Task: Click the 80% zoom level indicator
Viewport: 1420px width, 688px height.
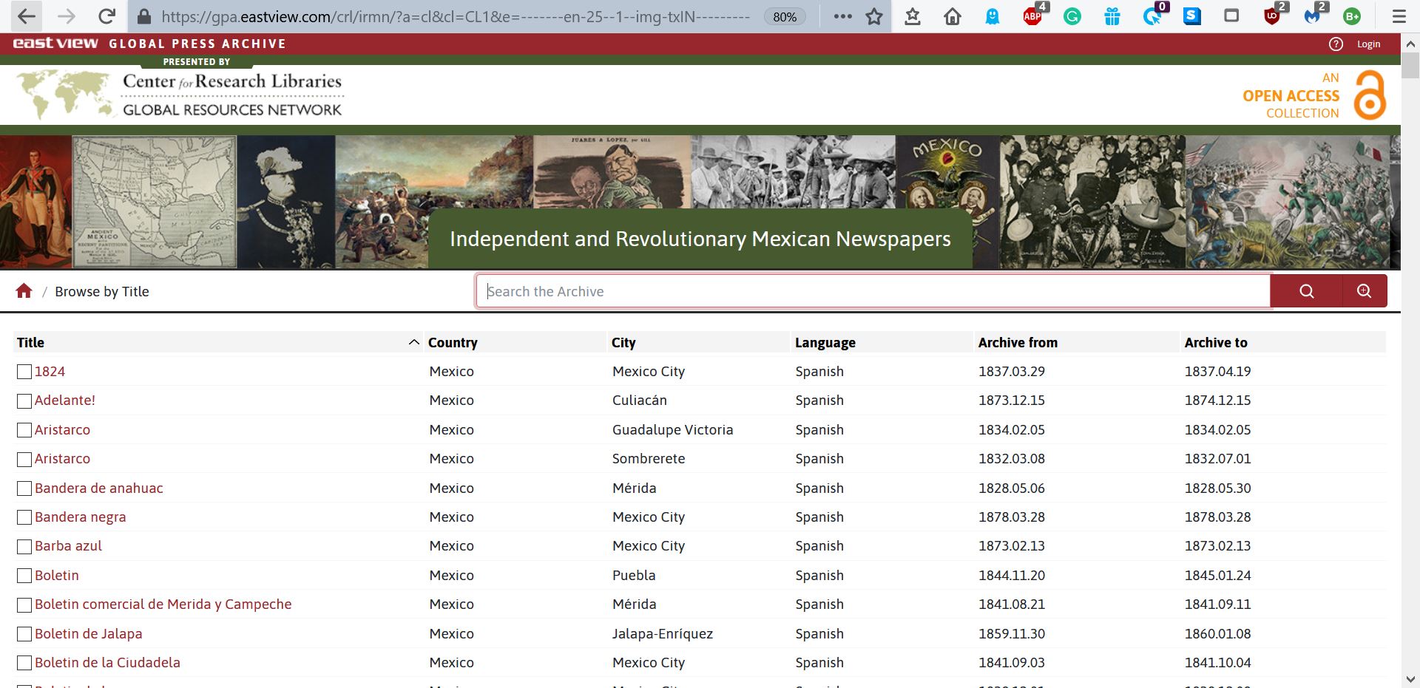Action: (x=785, y=16)
